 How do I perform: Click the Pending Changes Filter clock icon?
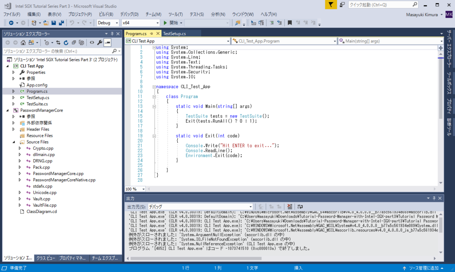click(x=46, y=43)
